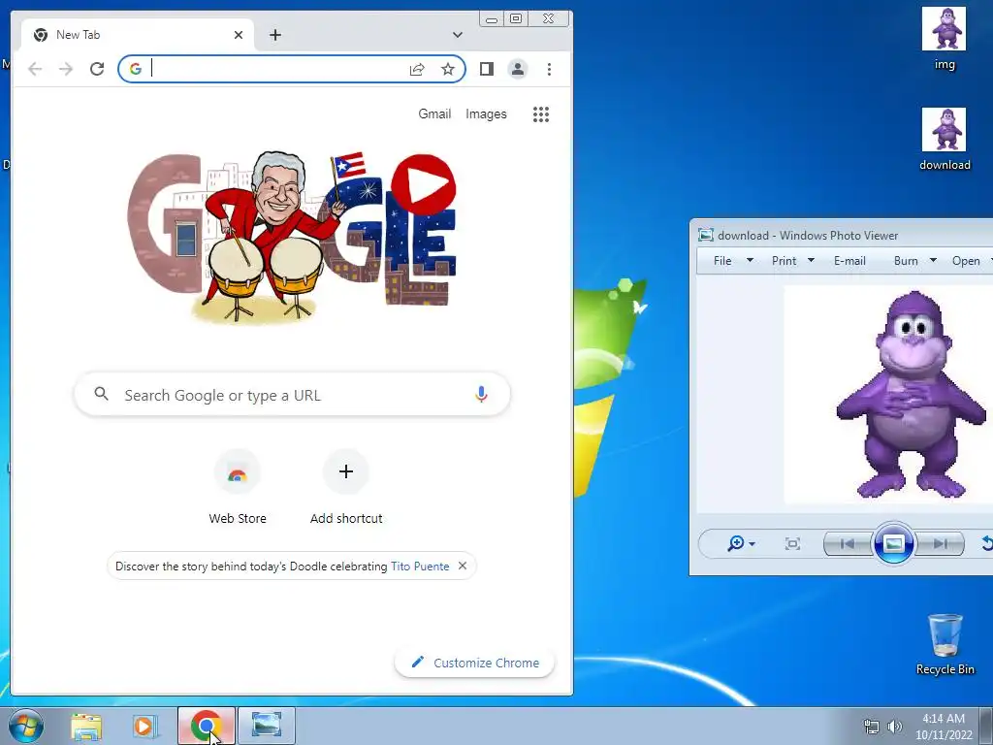Open Chrome three-dot menu
This screenshot has height=745, width=993.
[x=549, y=69]
